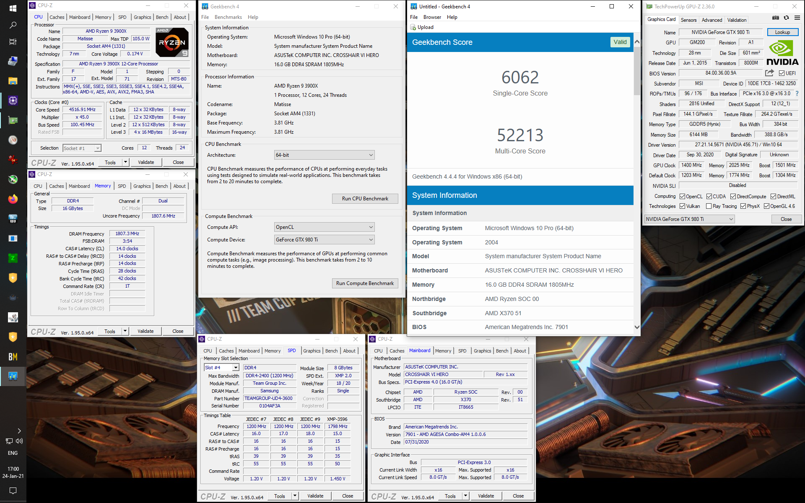Open the GPU-Z hamburger menu
This screenshot has height=503, width=805.
797,18
